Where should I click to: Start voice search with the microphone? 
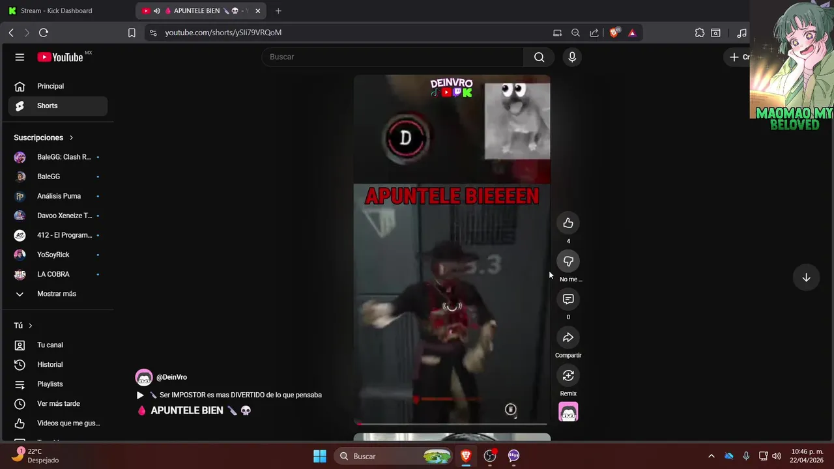[x=572, y=57]
